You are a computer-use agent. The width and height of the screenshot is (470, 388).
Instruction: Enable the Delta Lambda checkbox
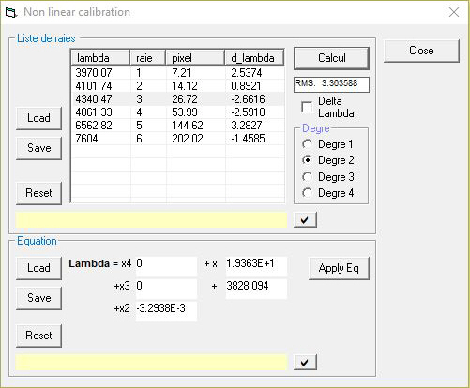(307, 107)
